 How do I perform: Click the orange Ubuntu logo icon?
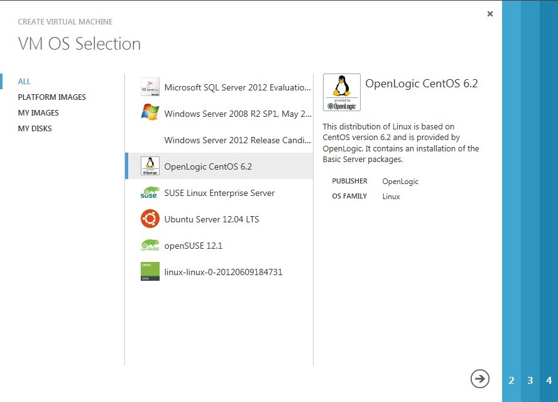pyautogui.click(x=150, y=219)
